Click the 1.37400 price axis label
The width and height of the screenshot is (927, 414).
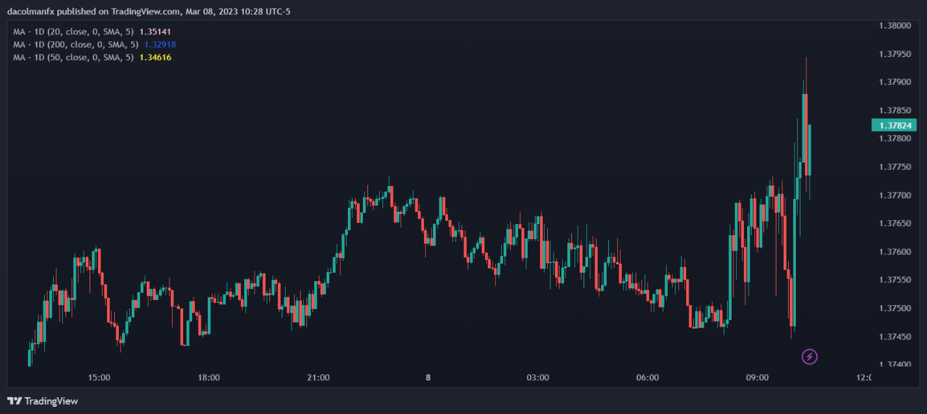tap(895, 365)
